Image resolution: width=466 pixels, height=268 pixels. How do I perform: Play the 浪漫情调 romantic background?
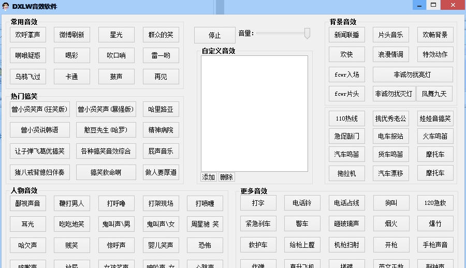pyautogui.click(x=390, y=54)
